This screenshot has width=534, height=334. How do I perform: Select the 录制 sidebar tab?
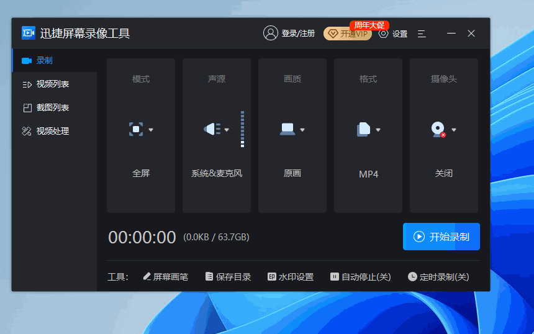click(x=55, y=60)
